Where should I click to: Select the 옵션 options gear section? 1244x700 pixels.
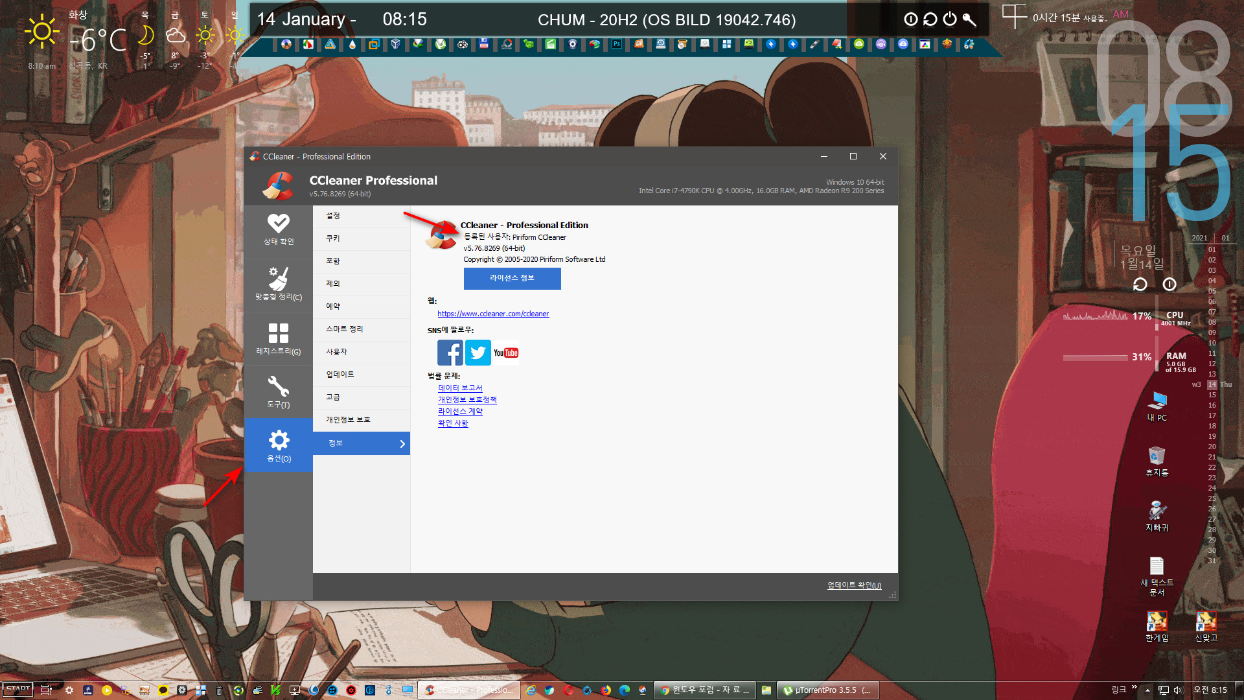[279, 446]
